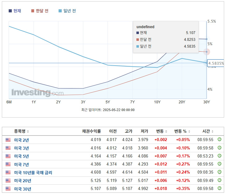The height and width of the screenshot is (194, 226).
Task: Click the 고가 column header
Action: pyautogui.click(x=129, y=131)
